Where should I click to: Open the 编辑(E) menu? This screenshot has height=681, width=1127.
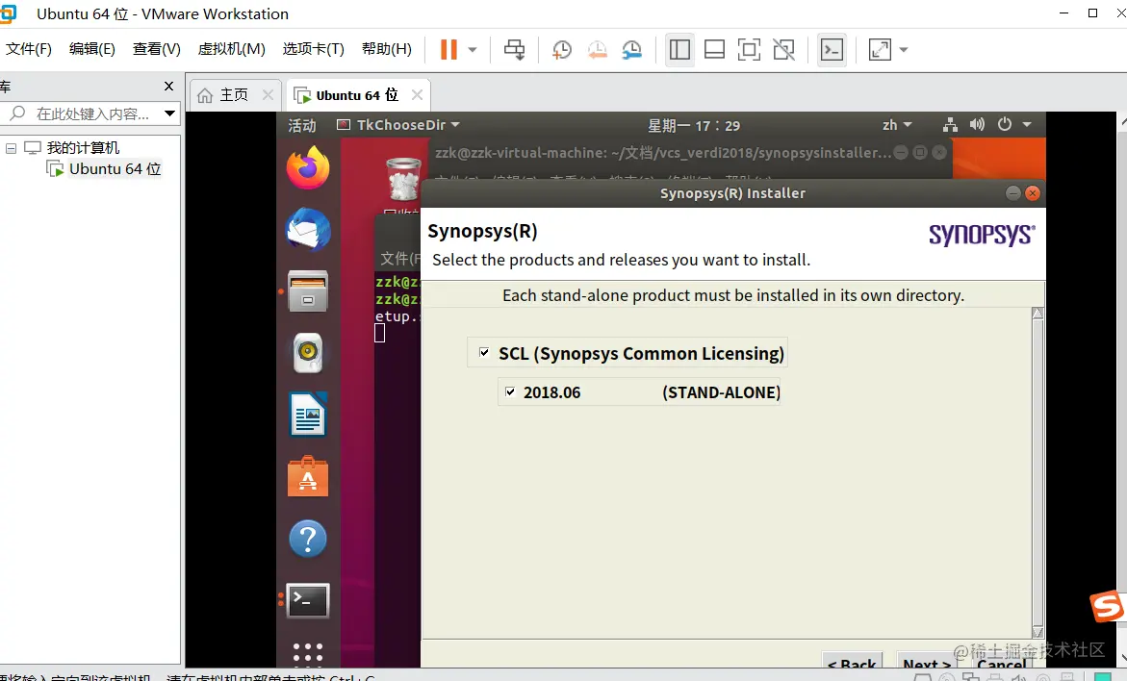pyautogui.click(x=92, y=49)
